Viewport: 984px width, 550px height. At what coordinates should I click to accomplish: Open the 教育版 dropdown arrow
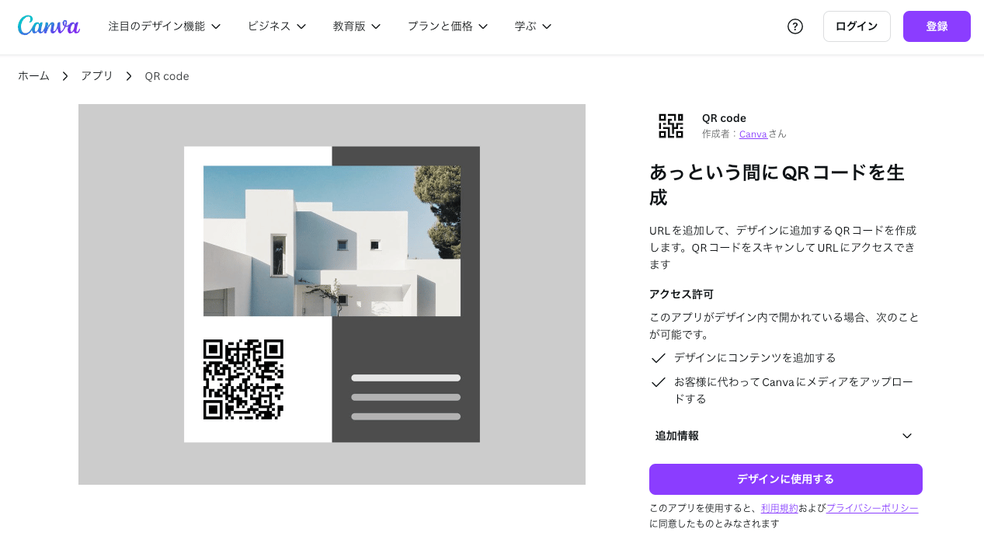tap(377, 26)
